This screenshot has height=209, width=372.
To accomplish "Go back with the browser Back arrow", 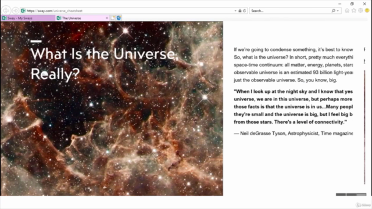I will pyautogui.click(x=6, y=10).
